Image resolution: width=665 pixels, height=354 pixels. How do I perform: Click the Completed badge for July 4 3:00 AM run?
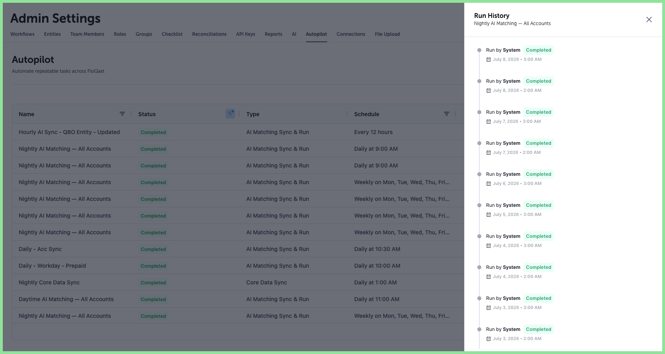[x=538, y=236]
